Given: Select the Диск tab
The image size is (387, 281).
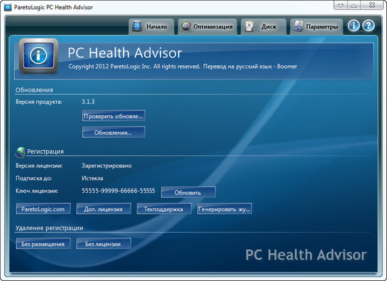Looking at the screenshot, I should point(262,27).
